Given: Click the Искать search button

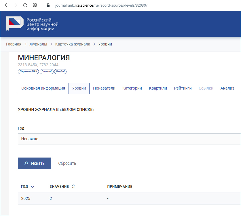Looking at the screenshot, I should tap(35, 163).
